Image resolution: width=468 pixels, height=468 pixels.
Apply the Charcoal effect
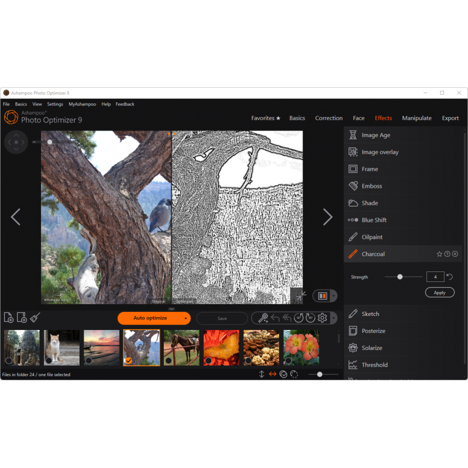(439, 292)
